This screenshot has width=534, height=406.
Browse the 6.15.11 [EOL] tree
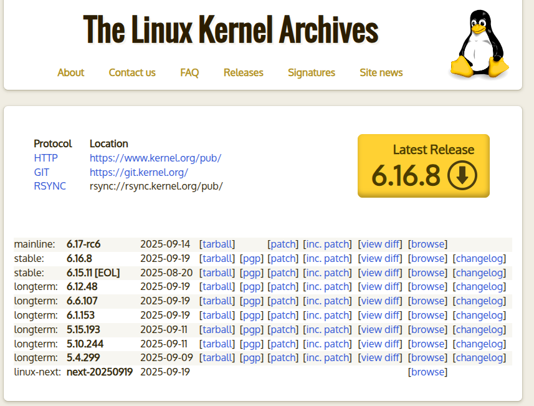(427, 273)
